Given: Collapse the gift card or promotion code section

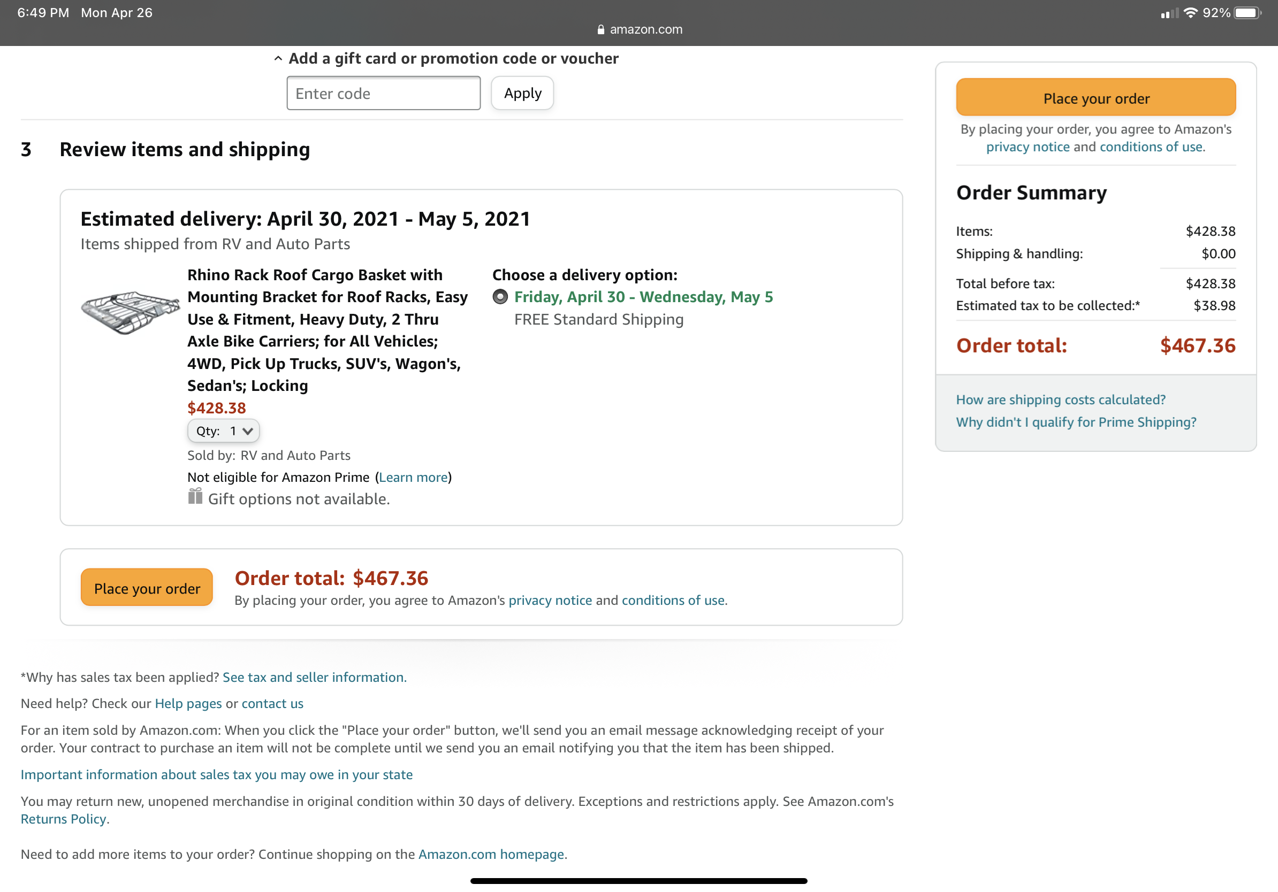Looking at the screenshot, I should (278, 58).
